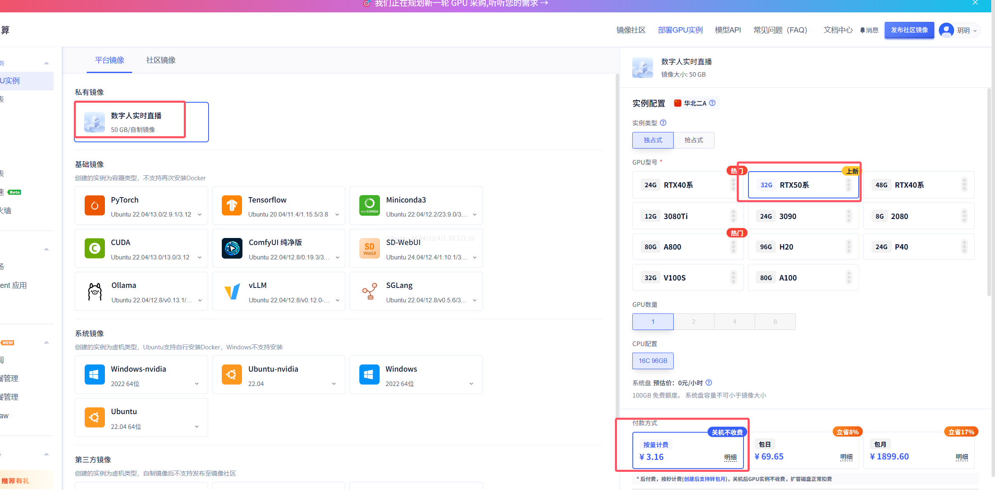995x490 pixels.
Task: Select the 48G RTX40系 GPU option
Action: click(919, 185)
